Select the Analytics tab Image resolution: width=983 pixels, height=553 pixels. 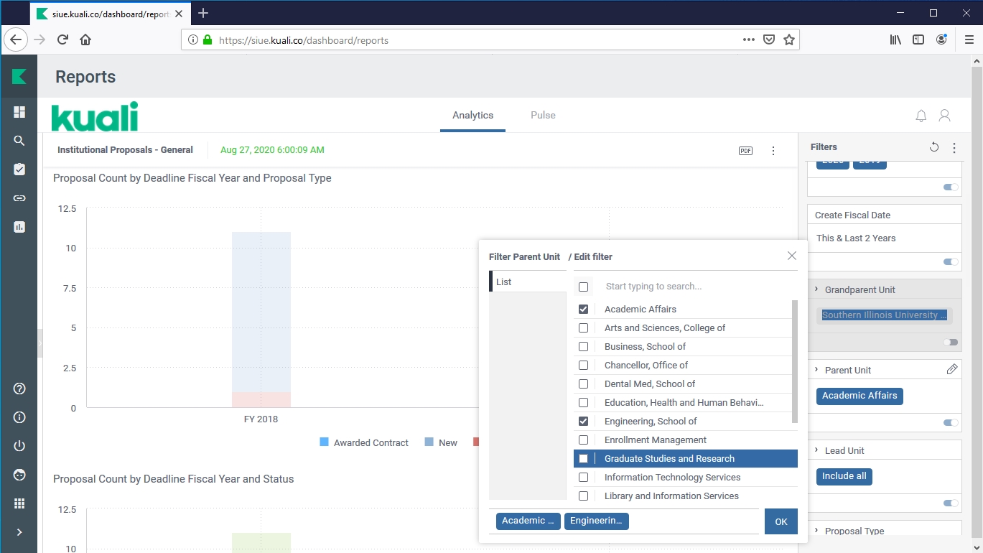(472, 115)
